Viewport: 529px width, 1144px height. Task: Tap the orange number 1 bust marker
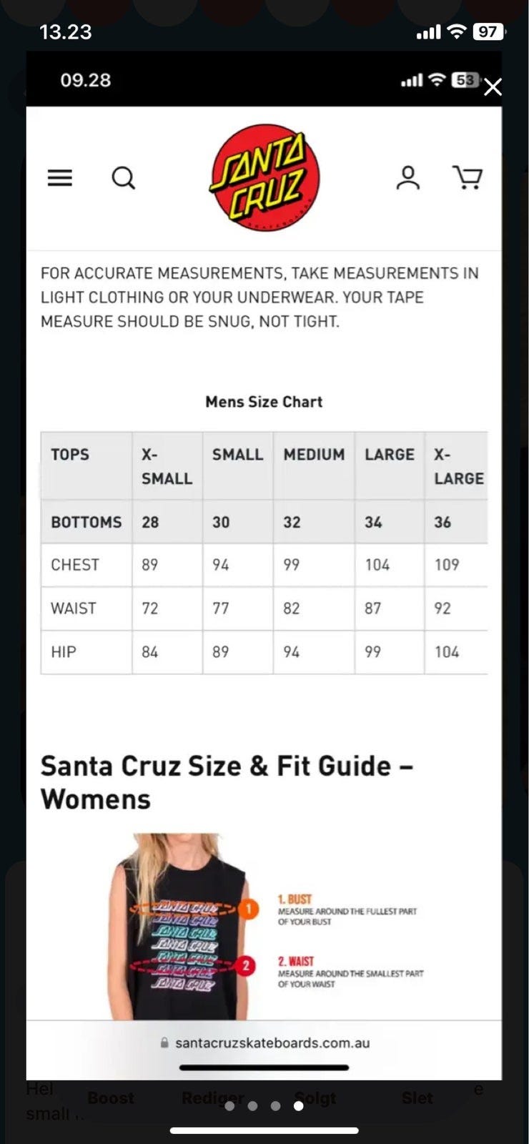click(x=247, y=909)
